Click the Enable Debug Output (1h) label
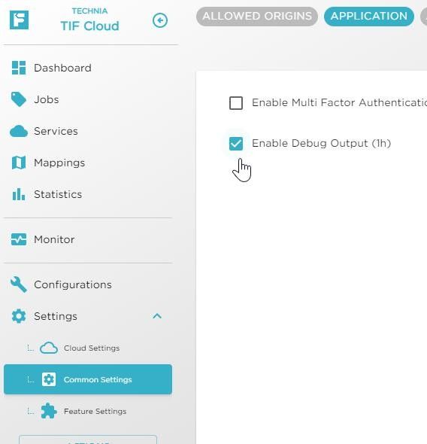 click(321, 143)
